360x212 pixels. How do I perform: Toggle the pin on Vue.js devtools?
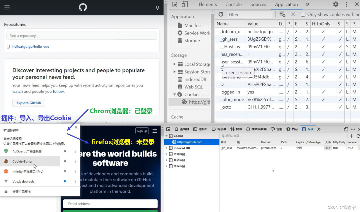[65, 181]
